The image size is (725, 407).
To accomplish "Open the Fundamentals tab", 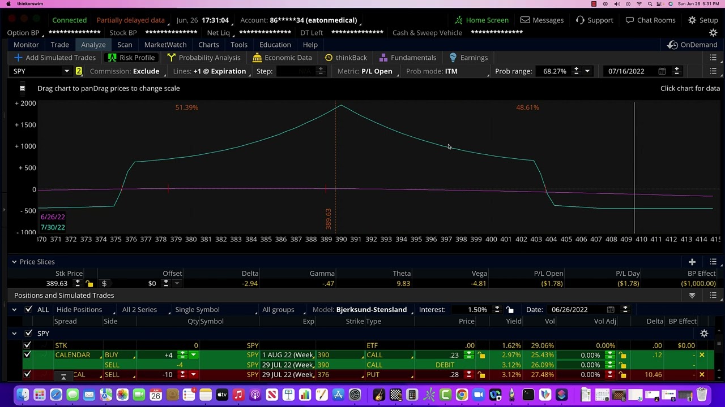I will pos(408,58).
